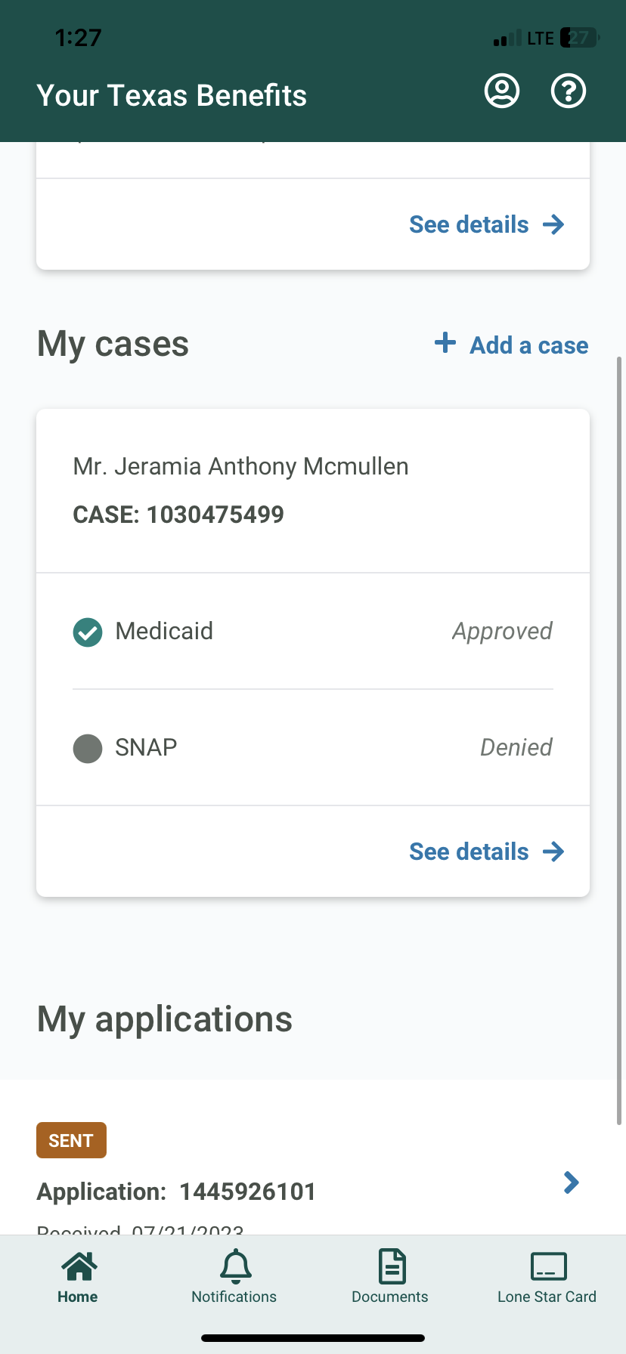Click the vertical scrollbar on the right
626x1354 pixels.
620,740
